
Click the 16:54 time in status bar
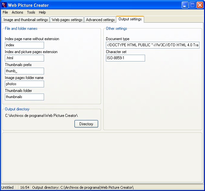pos(25,187)
